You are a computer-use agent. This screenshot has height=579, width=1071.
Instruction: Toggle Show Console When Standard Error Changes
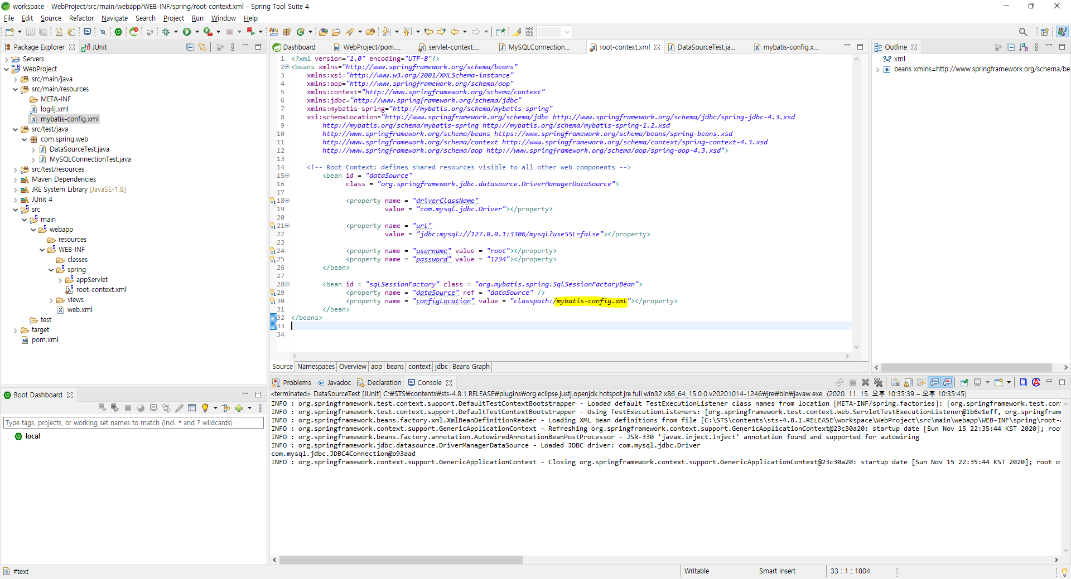(947, 382)
